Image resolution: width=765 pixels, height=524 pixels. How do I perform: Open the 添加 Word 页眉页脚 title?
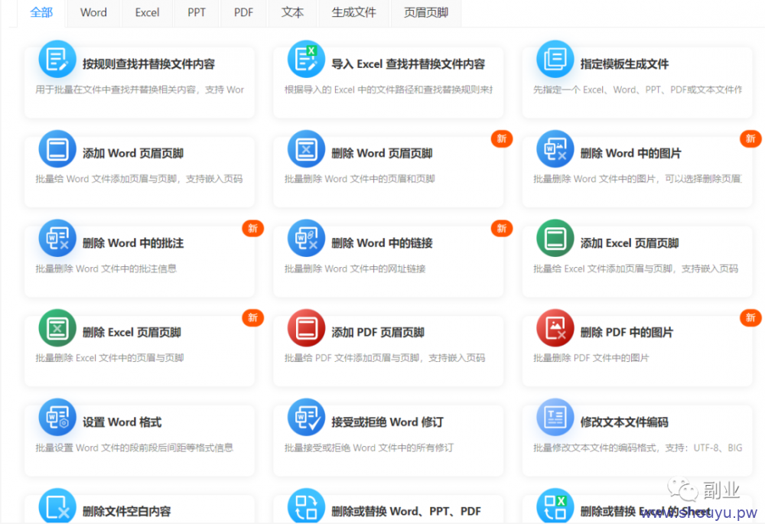[x=133, y=153]
